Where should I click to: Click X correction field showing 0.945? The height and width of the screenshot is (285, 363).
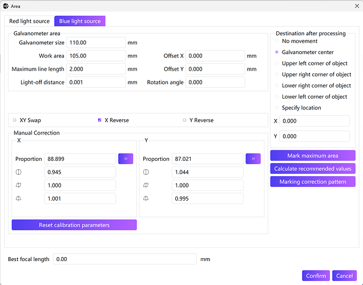coord(80,172)
